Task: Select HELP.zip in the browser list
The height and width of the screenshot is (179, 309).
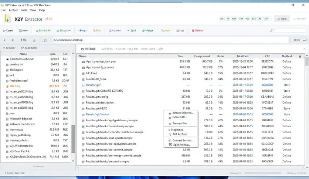Action: pos(36,86)
